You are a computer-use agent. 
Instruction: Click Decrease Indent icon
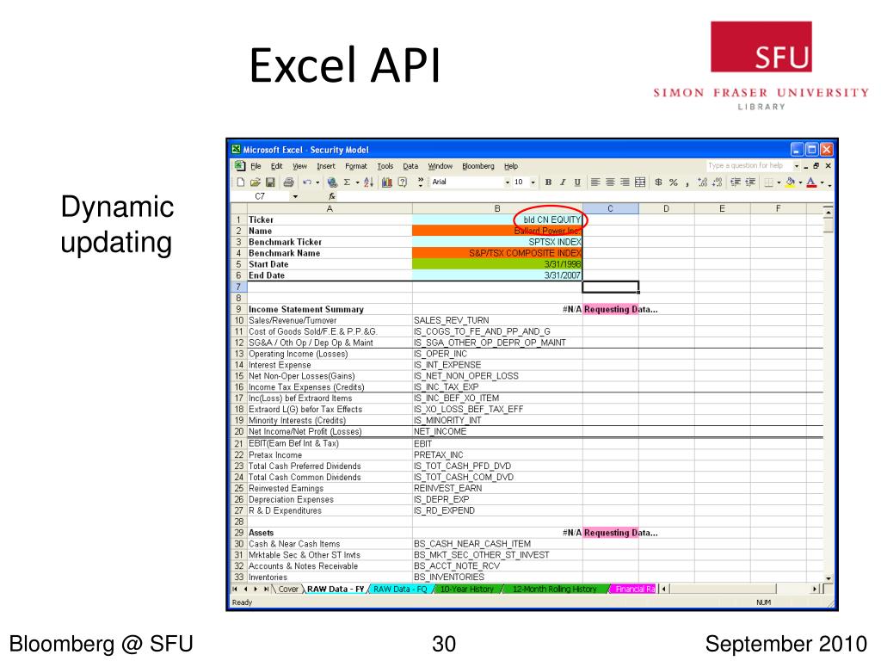pos(735,182)
